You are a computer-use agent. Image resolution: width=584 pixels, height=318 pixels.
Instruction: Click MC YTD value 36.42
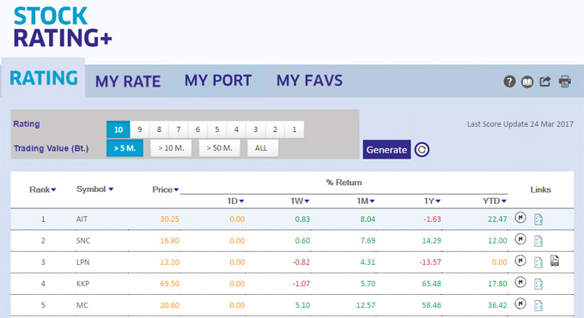497,306
